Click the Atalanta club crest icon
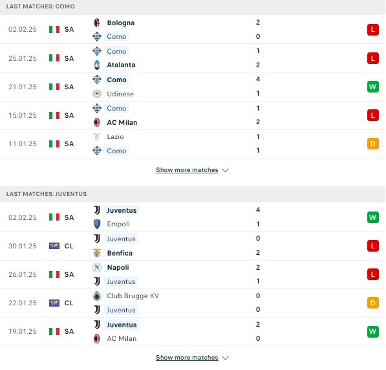This screenshot has width=386, height=370. (97, 65)
